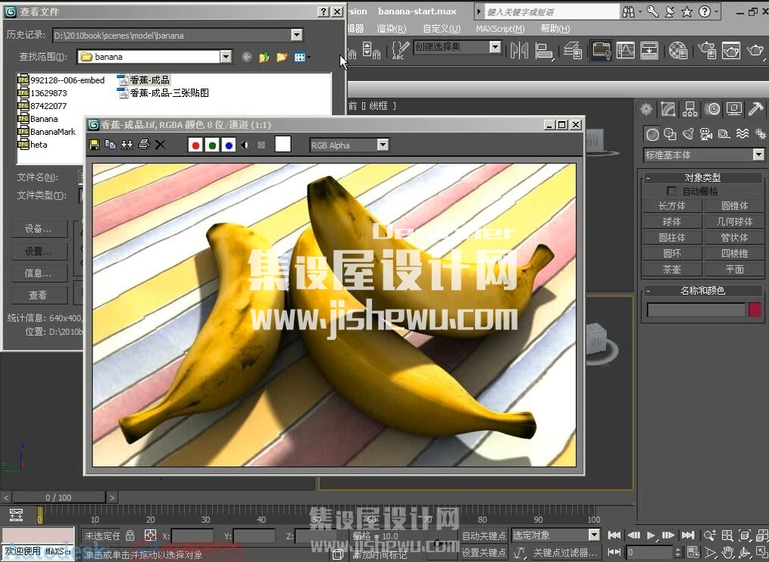
Task: Click the Mirror tool icon
Action: click(519, 50)
